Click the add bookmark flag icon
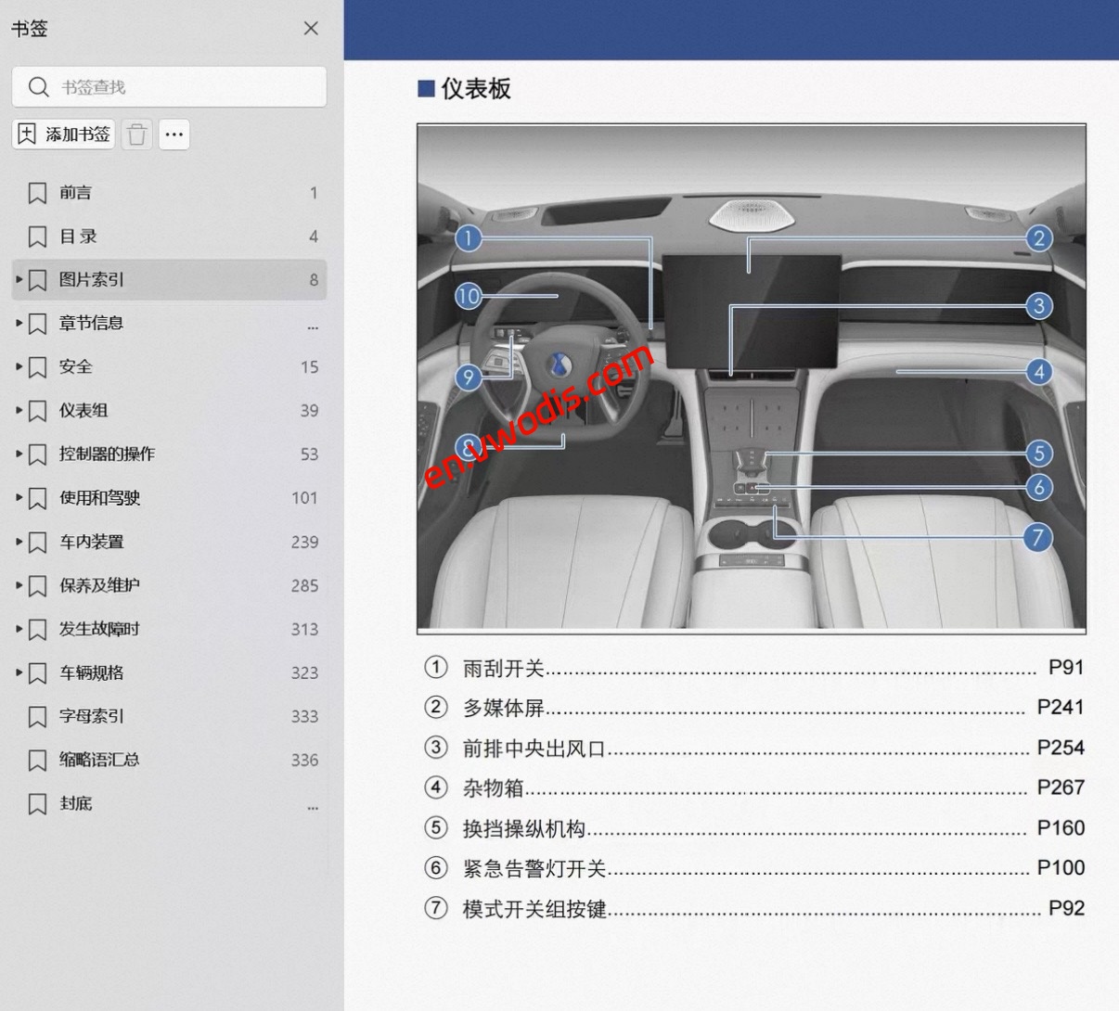The width and height of the screenshot is (1119, 1011). coord(26,134)
